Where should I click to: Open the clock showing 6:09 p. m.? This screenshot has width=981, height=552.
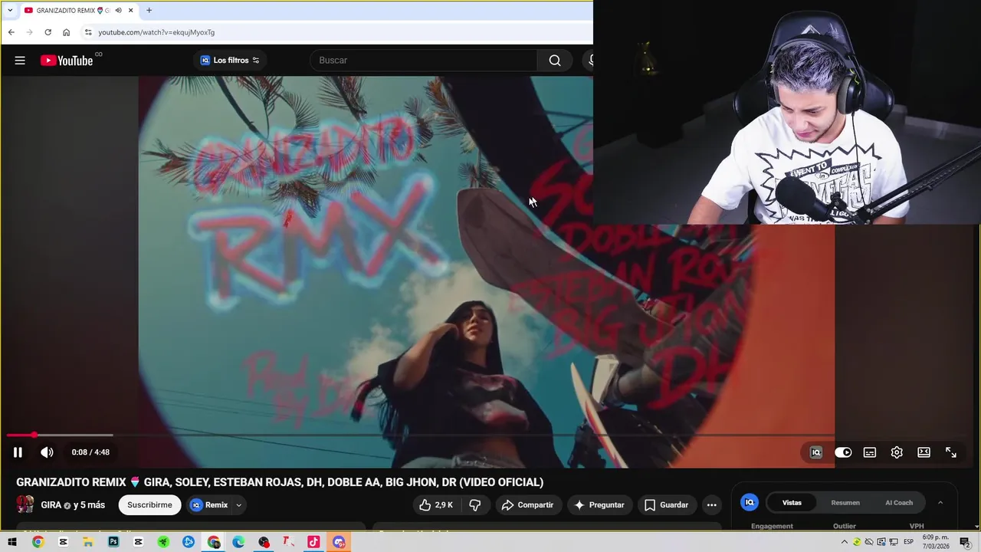click(936, 541)
